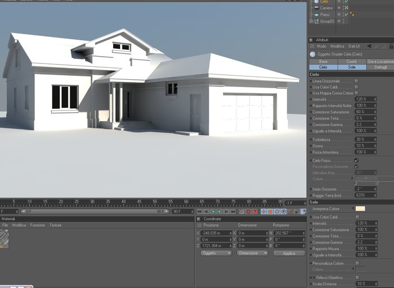Go back with the Attributi arrow icon
394x288 pixels.
pyautogui.click(x=369, y=46)
